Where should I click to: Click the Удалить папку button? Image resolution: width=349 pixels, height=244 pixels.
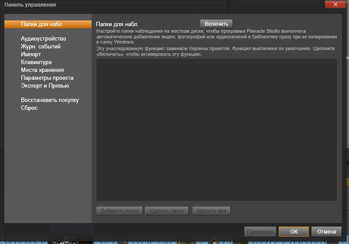(x=167, y=210)
